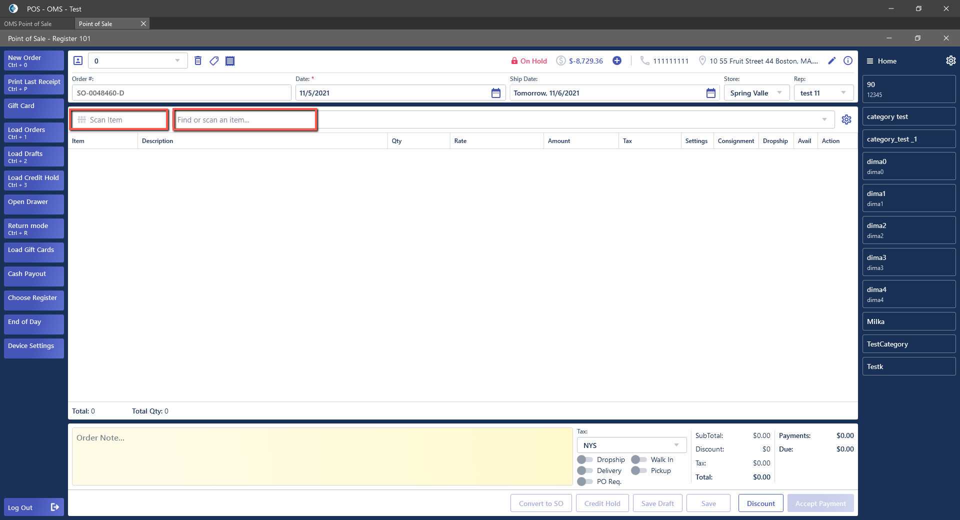Click the Discount button
Screen dimensions: 960x520
(761, 503)
